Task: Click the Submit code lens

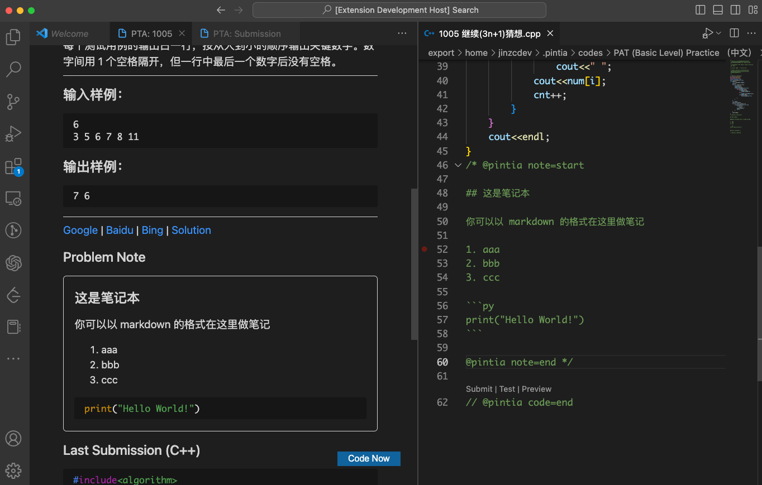Action: (479, 389)
